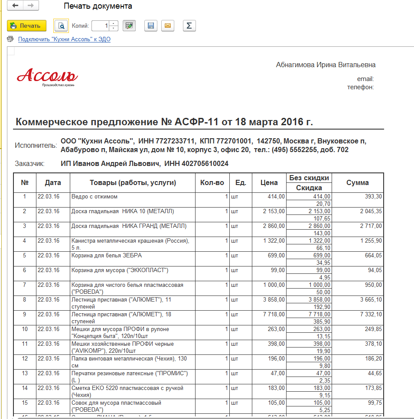This screenshot has height=419, width=414.
Task: Click the forward navigation arrow
Action: [30, 6]
